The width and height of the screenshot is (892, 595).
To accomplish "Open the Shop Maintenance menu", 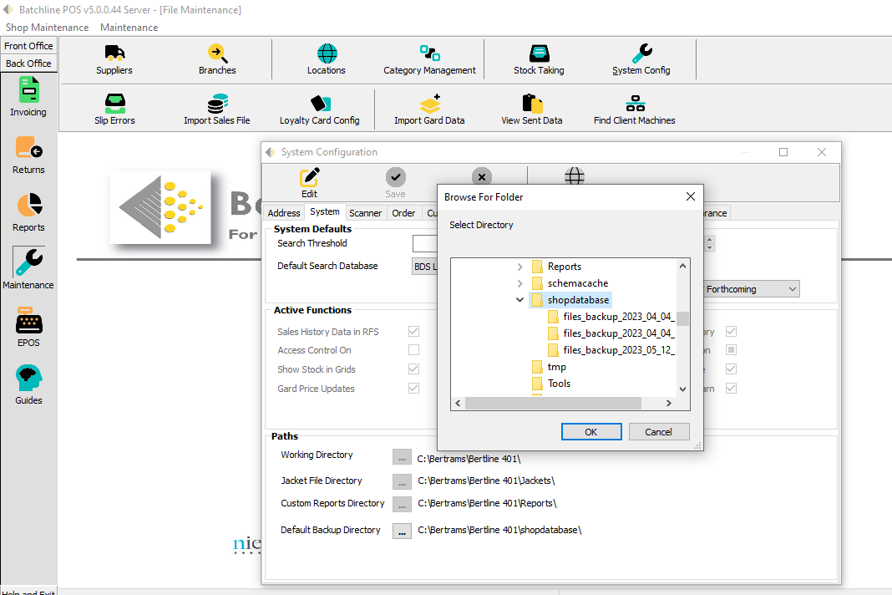I will click(x=48, y=28).
